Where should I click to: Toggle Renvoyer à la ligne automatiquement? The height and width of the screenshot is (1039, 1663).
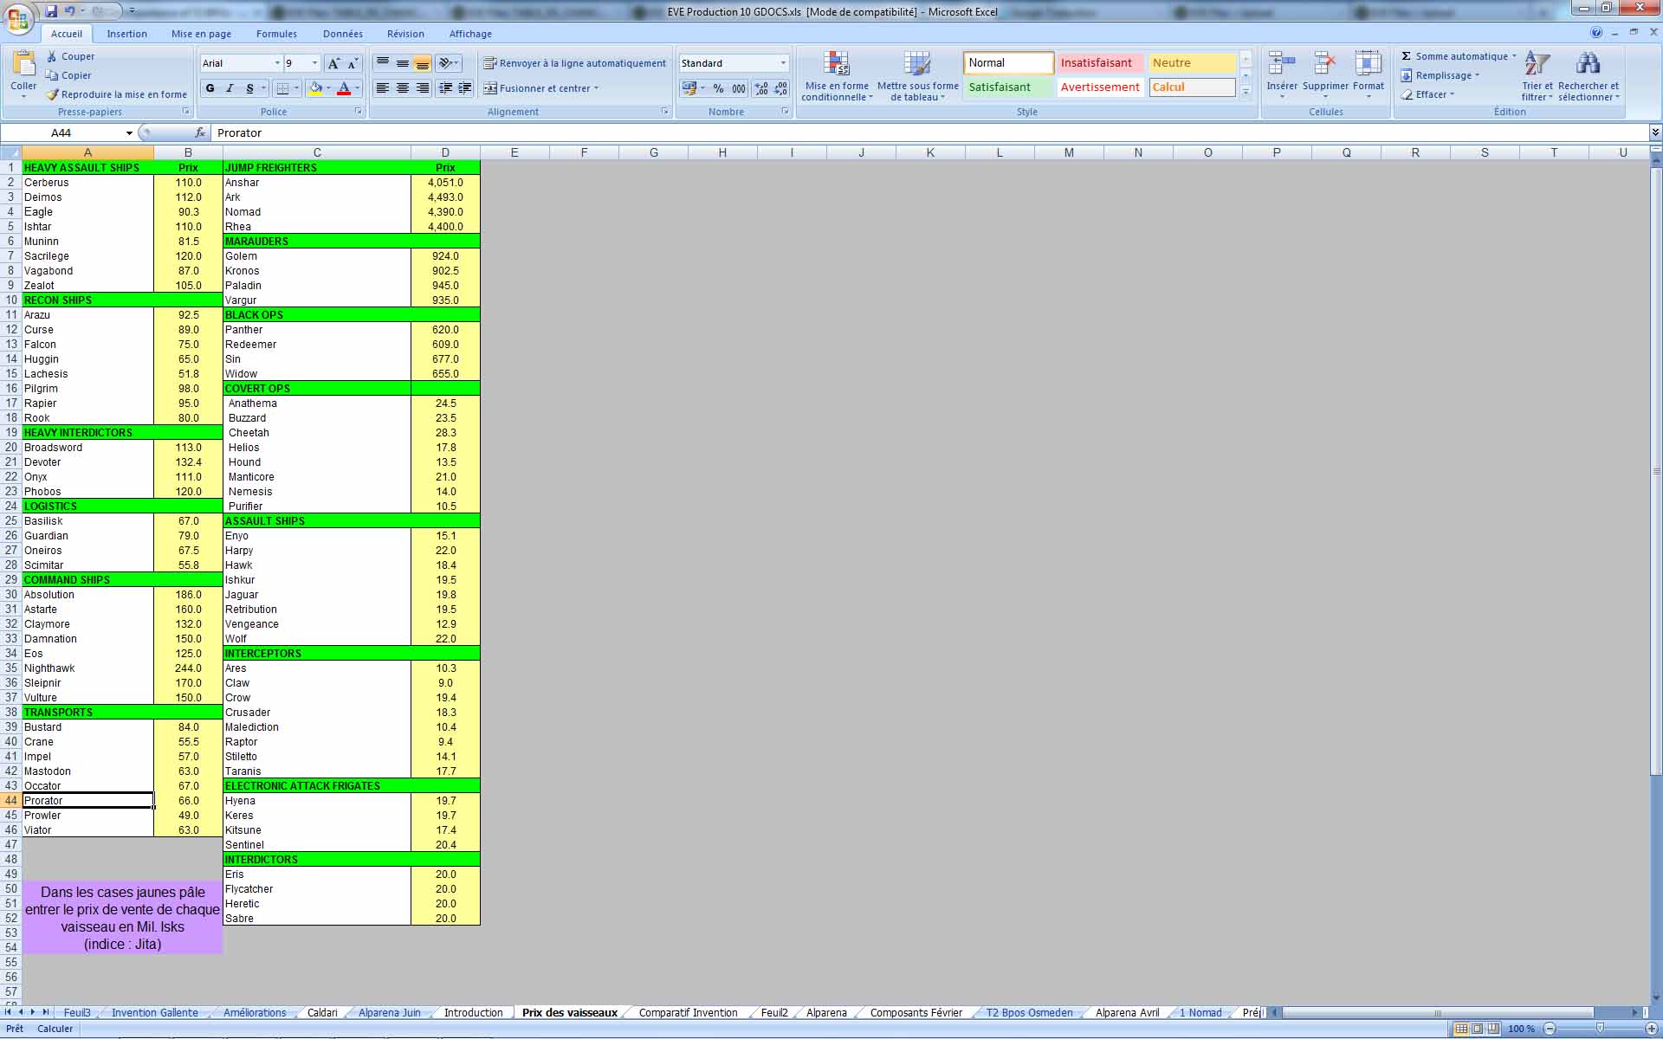(x=575, y=63)
